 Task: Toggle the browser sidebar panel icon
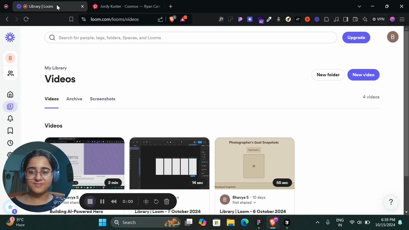pos(345,19)
